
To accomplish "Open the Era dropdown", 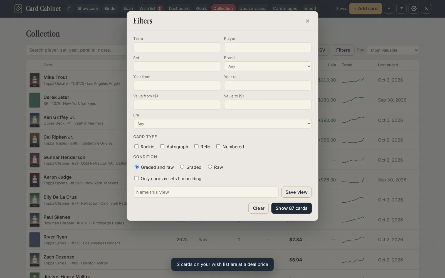I will point(222,124).
